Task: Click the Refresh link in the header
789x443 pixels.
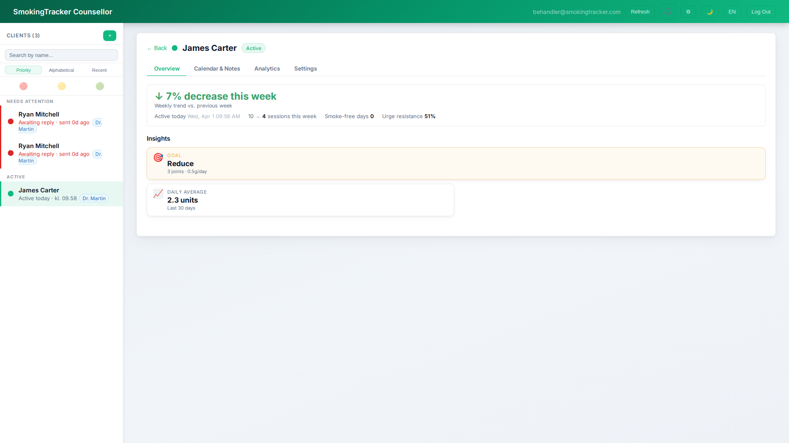Action: 640,11
